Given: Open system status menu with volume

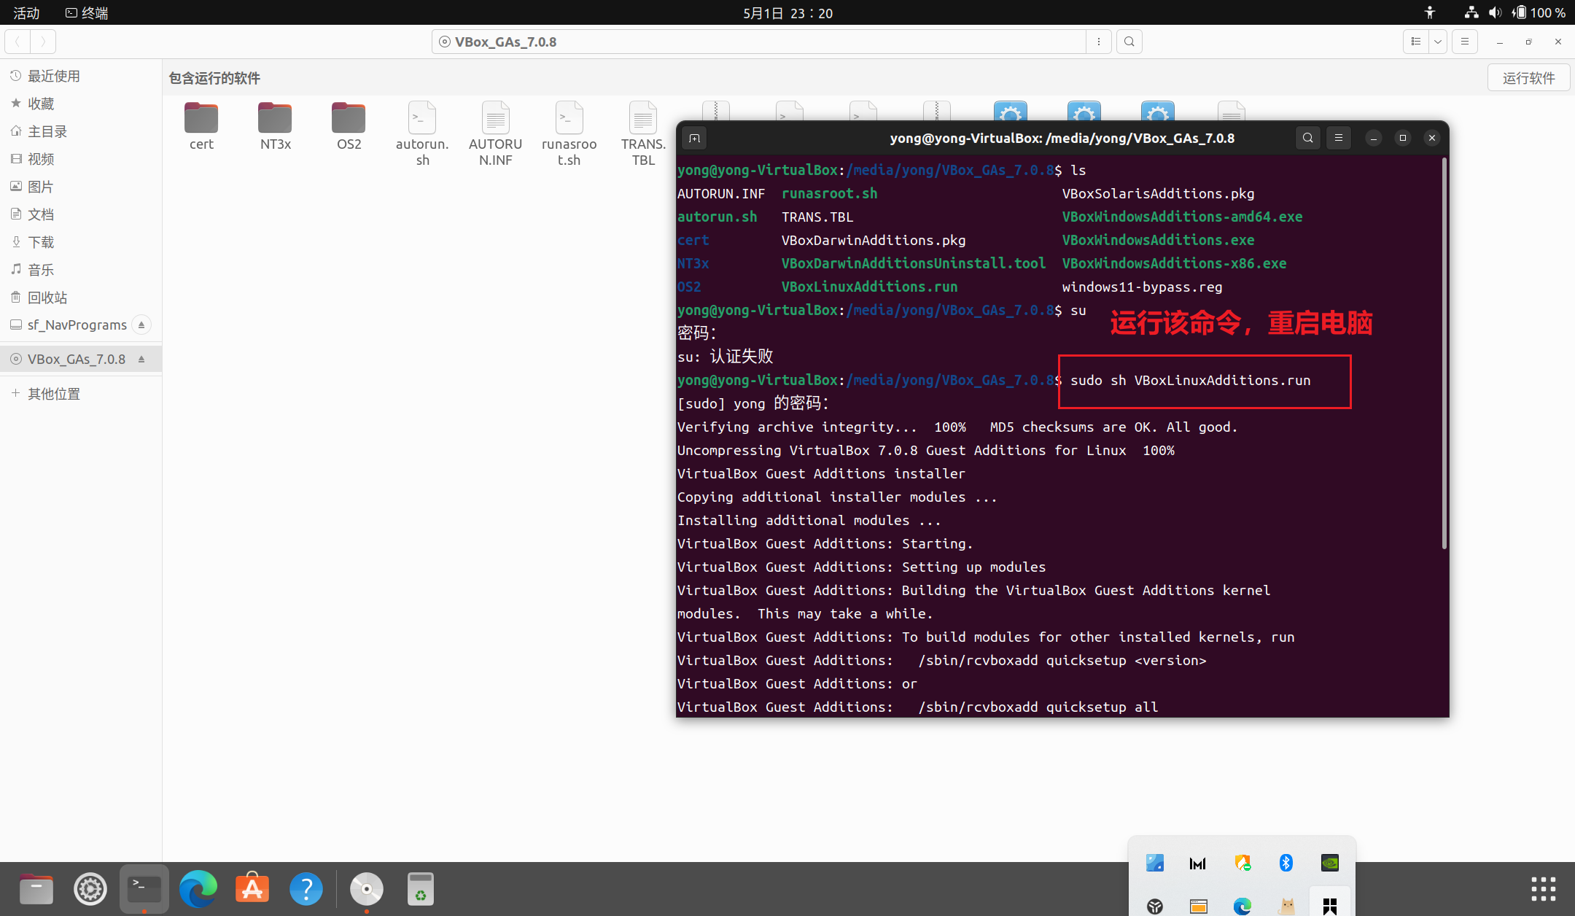Looking at the screenshot, I should tap(1495, 12).
